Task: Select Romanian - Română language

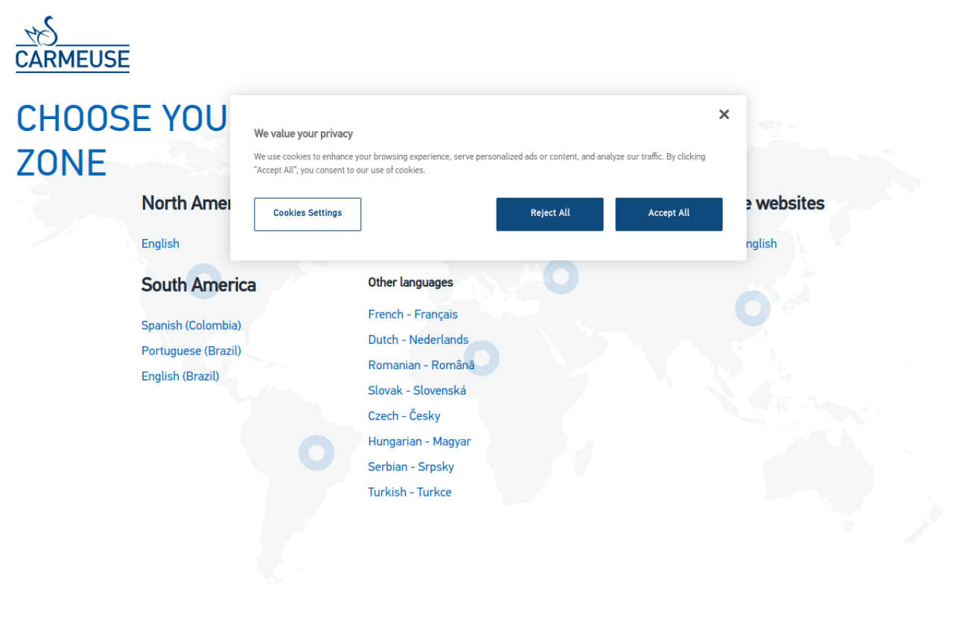Action: coord(421,365)
